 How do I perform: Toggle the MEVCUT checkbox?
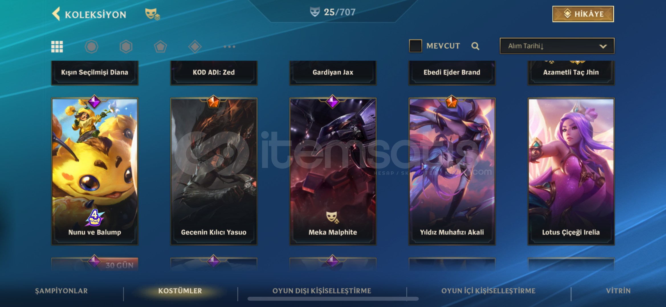[x=416, y=46]
